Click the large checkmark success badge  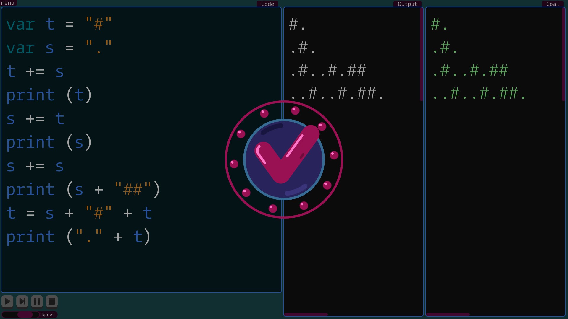[284, 159]
